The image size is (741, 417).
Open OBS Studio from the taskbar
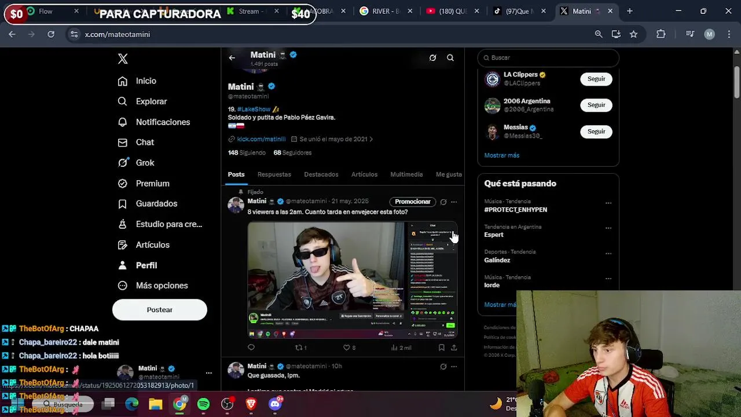[x=227, y=404]
